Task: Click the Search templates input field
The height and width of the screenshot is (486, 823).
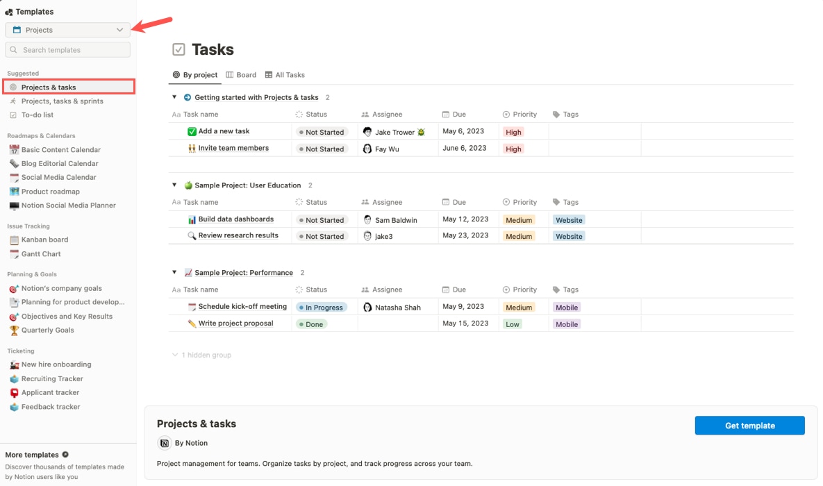Action: (x=67, y=49)
